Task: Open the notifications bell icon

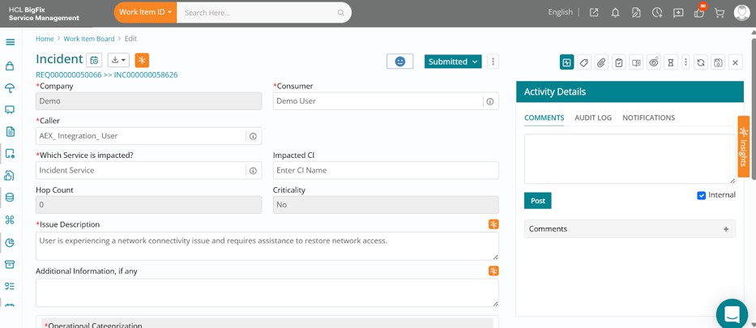Action: click(615, 13)
